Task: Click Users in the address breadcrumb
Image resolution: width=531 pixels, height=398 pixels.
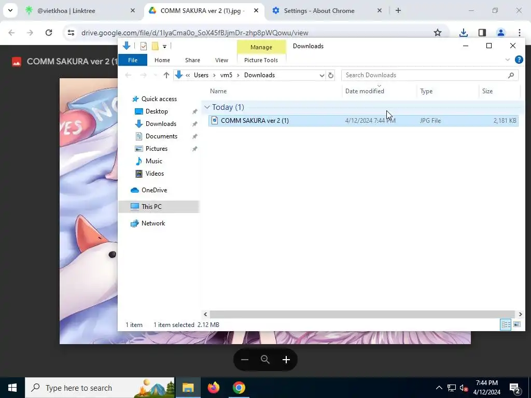Action: [201, 75]
